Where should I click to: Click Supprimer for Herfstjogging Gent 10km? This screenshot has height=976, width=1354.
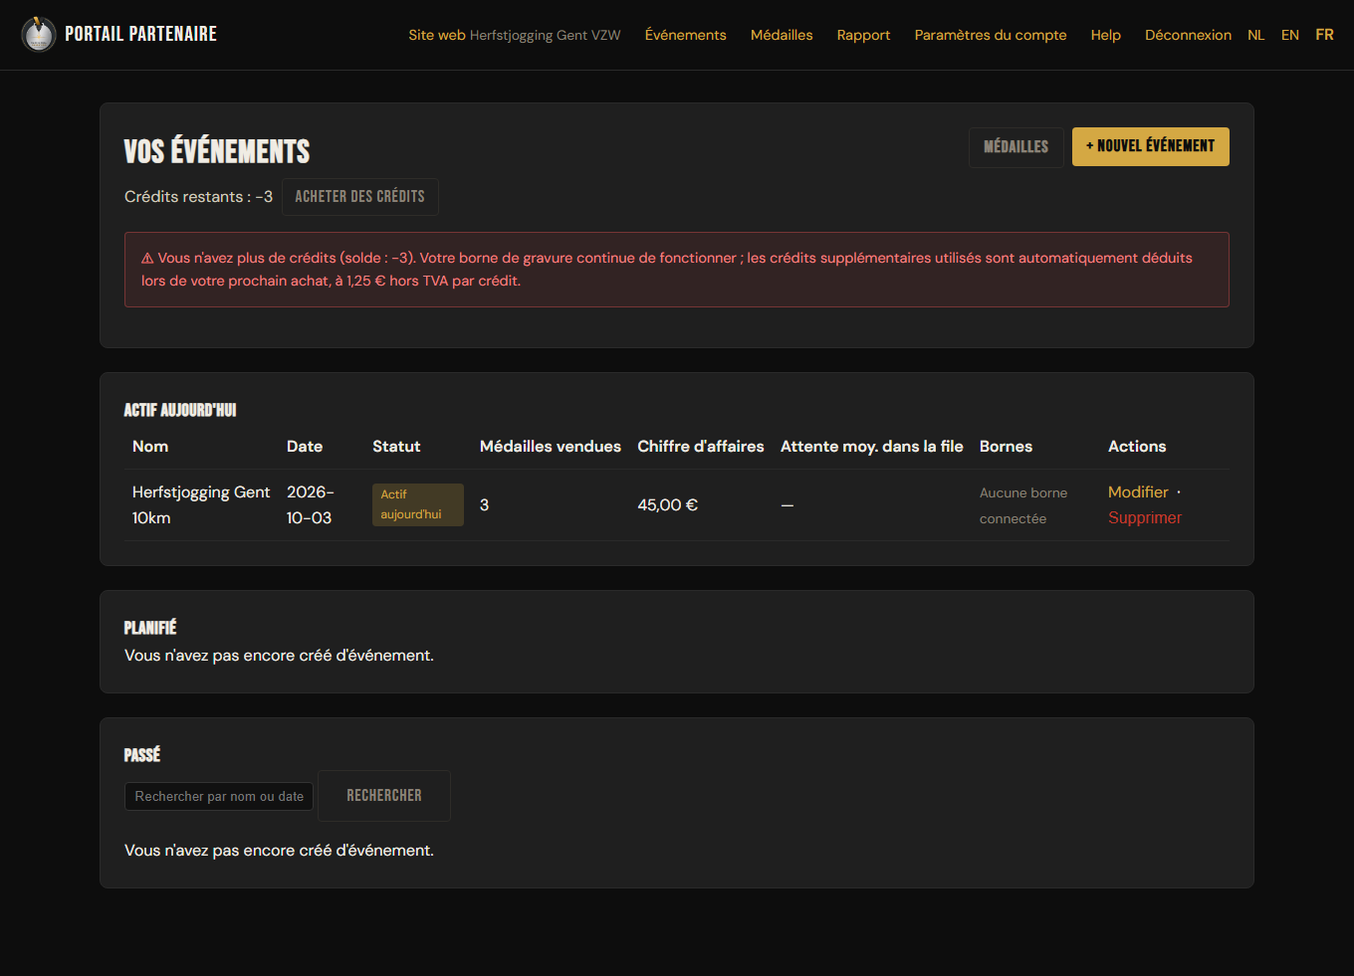[x=1145, y=518]
